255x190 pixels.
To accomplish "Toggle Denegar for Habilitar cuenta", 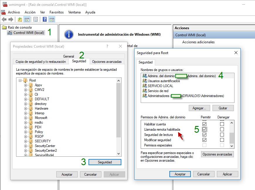I will 222,124.
